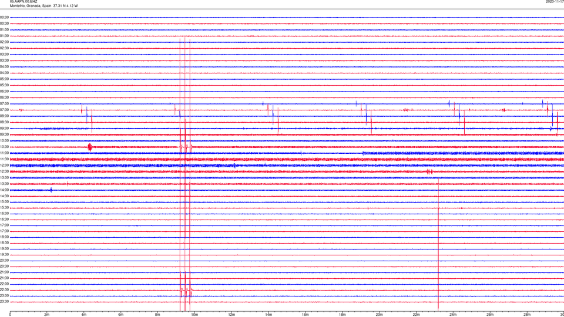This screenshot has height=317, width=564.
Task: Click the 22m tick on the minute axis
Action: pos(416,315)
